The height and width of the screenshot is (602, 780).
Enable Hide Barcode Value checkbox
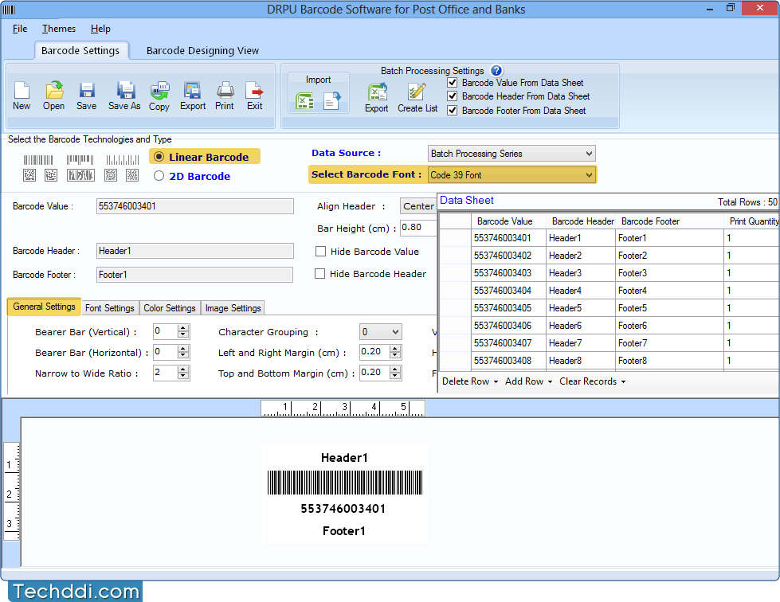[321, 252]
